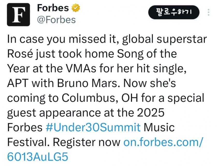Click the Forbes display name
The width and height of the screenshot is (220, 166).
click(53, 8)
